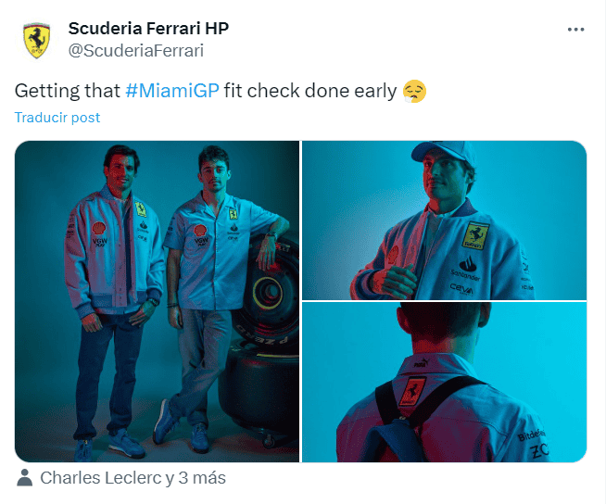Click the relieved face emoji in the post
The image size is (606, 504).
click(x=413, y=91)
